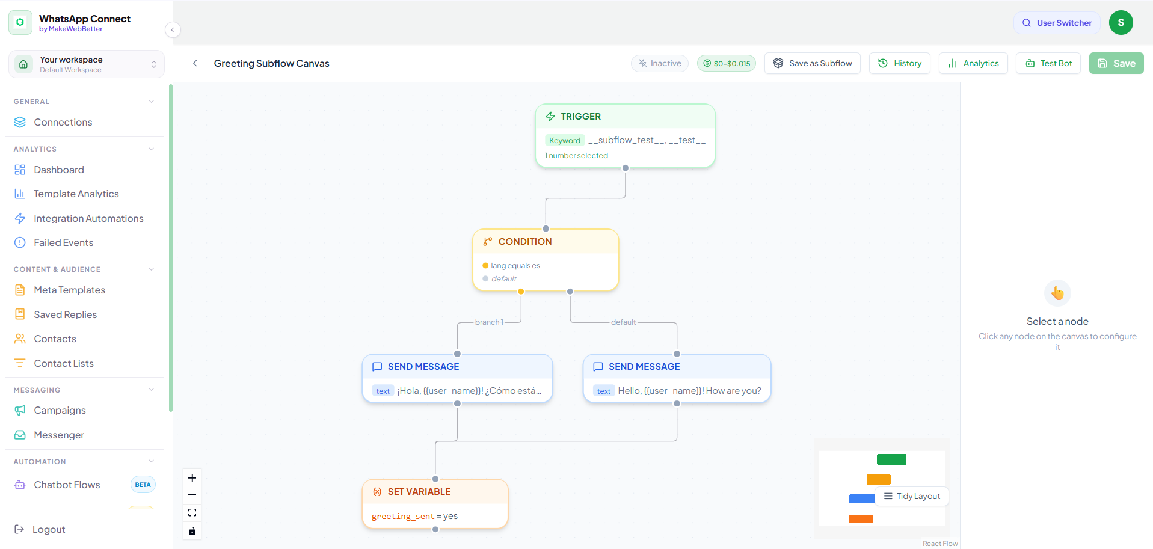Image resolution: width=1153 pixels, height=549 pixels.
Task: Click the 'default' condition row
Action: 500,279
